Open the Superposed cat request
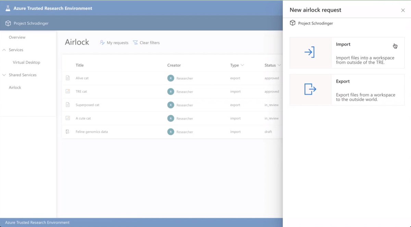411x227 pixels. [x=87, y=105]
